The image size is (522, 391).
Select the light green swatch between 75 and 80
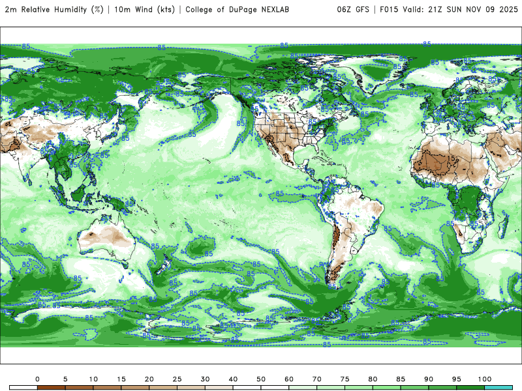click(x=359, y=388)
